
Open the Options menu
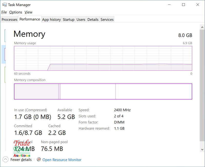pos(16,12)
